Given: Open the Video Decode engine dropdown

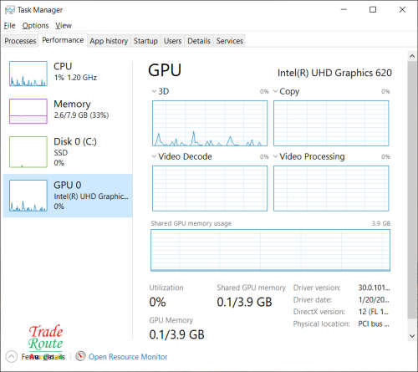Looking at the screenshot, I should point(154,156).
